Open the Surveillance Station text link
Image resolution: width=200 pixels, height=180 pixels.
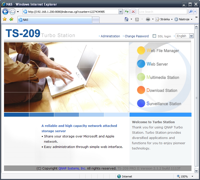(164, 103)
